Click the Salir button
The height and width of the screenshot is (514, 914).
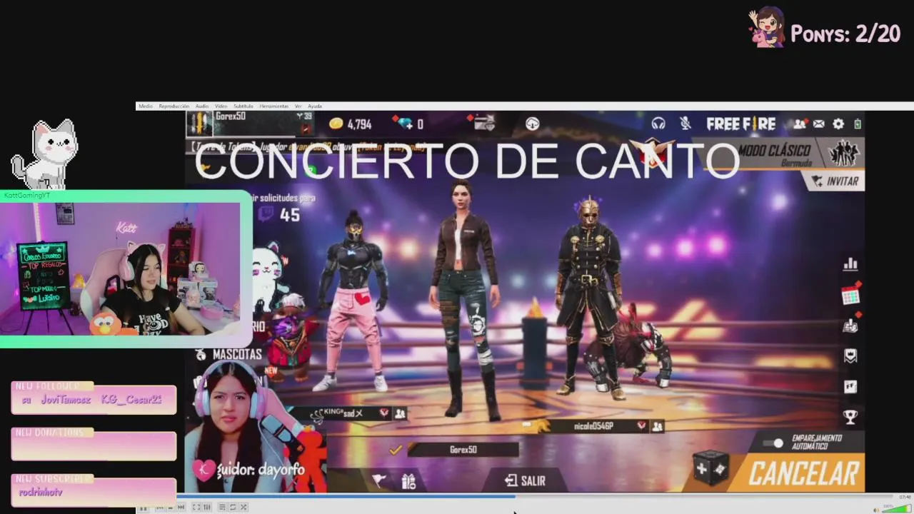point(525,481)
